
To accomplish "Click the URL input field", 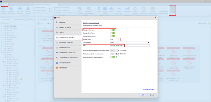I will click(x=130, y=46).
